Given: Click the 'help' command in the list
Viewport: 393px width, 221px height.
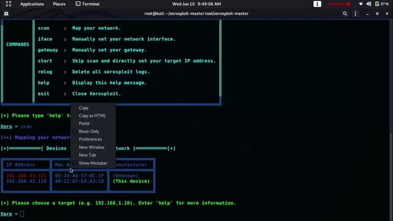Looking at the screenshot, I should [44, 83].
